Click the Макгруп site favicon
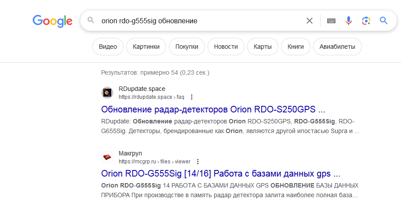The width and height of the screenshot is (401, 213). point(108,157)
